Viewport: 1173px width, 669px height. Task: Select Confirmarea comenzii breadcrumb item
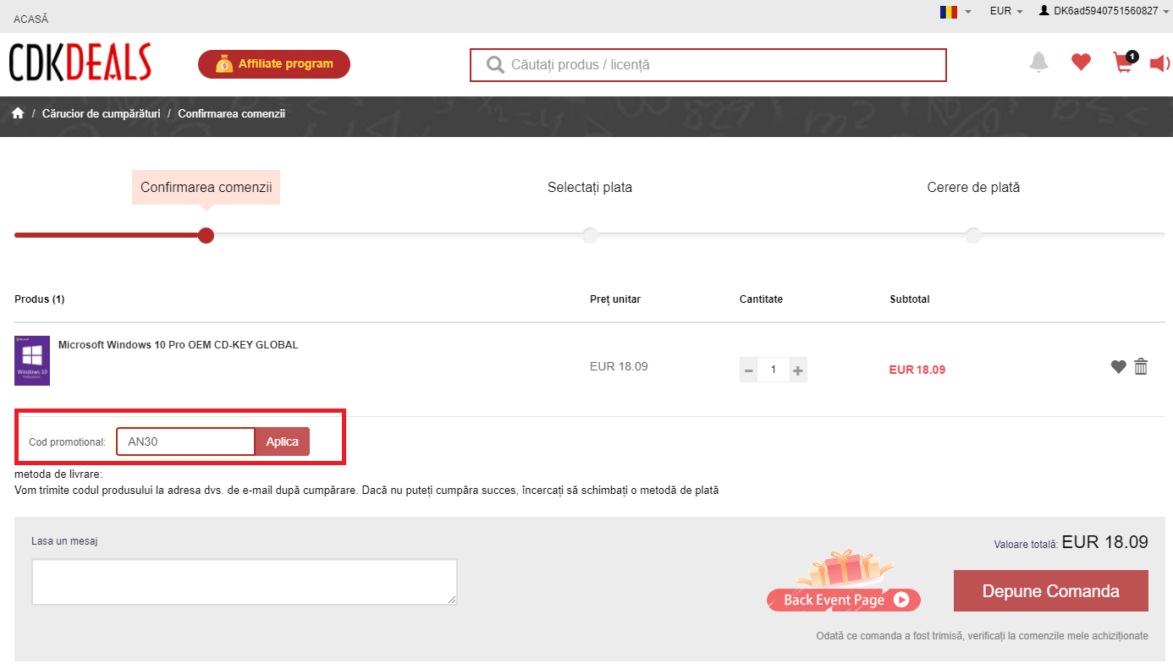tap(232, 113)
